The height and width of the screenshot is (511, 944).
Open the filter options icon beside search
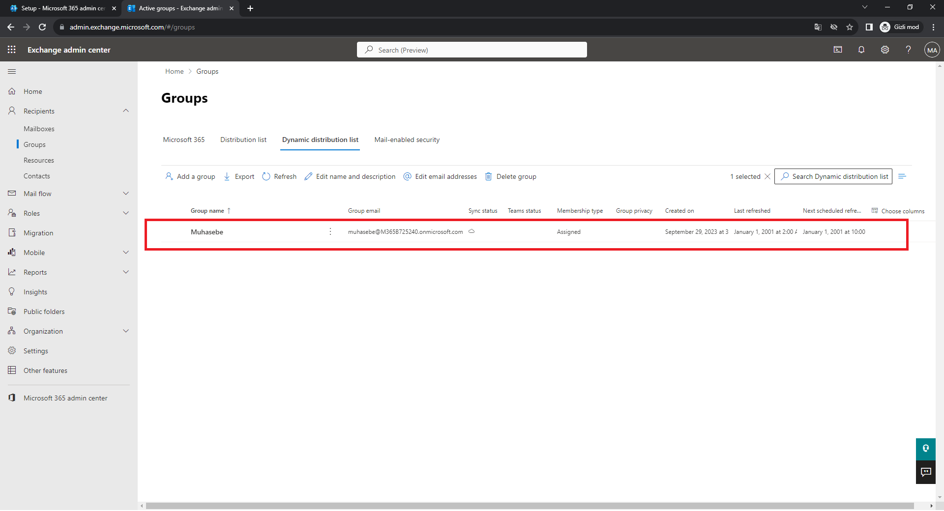point(902,176)
